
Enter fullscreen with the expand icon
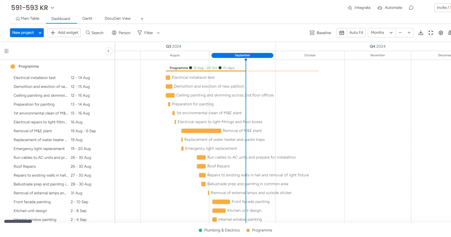click(431, 33)
